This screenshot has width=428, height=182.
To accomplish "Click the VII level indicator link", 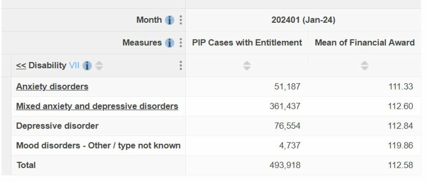I will click(x=74, y=66).
